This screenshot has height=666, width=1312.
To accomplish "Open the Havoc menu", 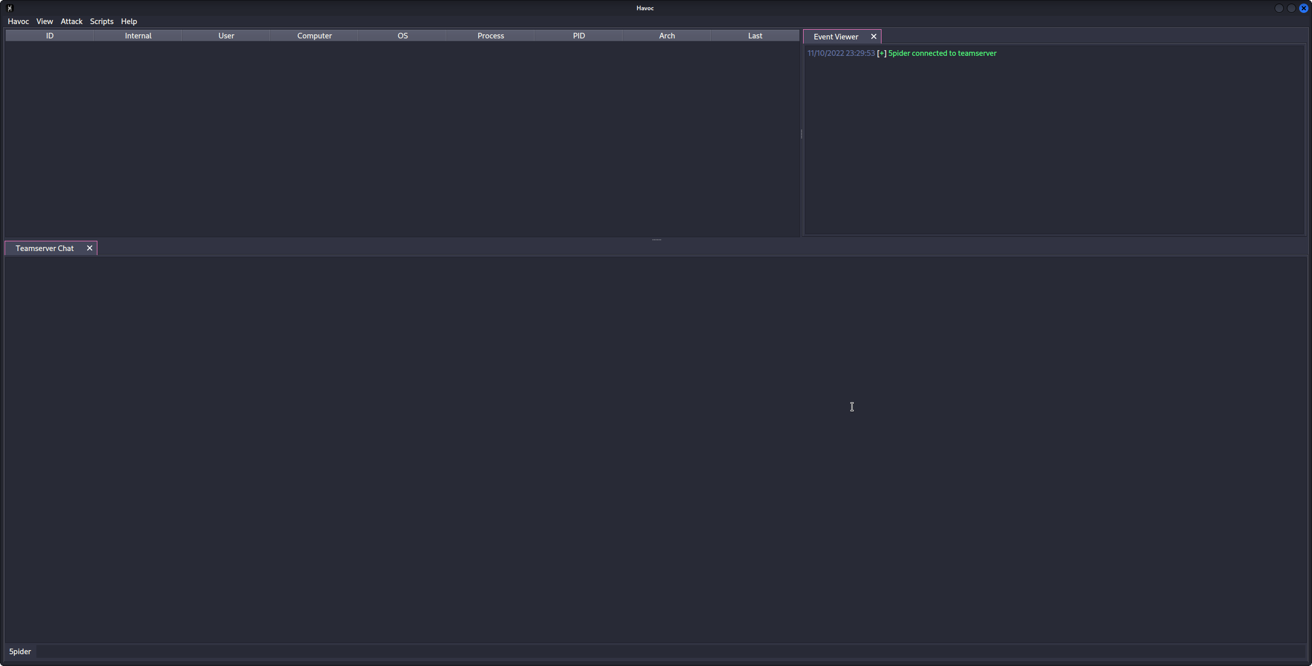I will point(18,21).
